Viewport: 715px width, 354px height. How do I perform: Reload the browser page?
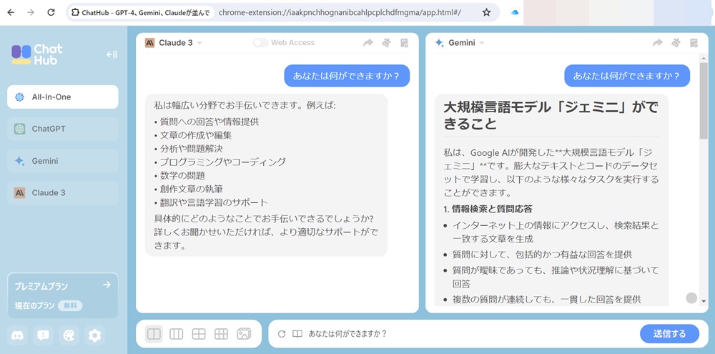coord(51,12)
